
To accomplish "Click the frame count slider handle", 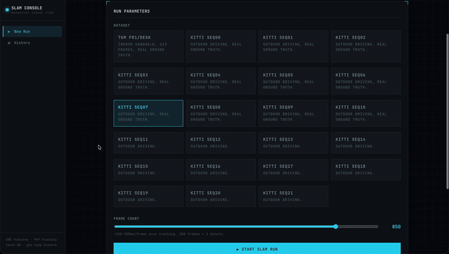I will (336, 227).
